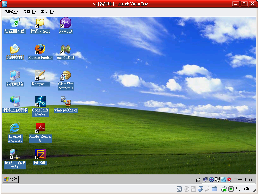This screenshot has width=258, height=194.
Task: Open the 求助(H) help menu
Action: coord(47,12)
